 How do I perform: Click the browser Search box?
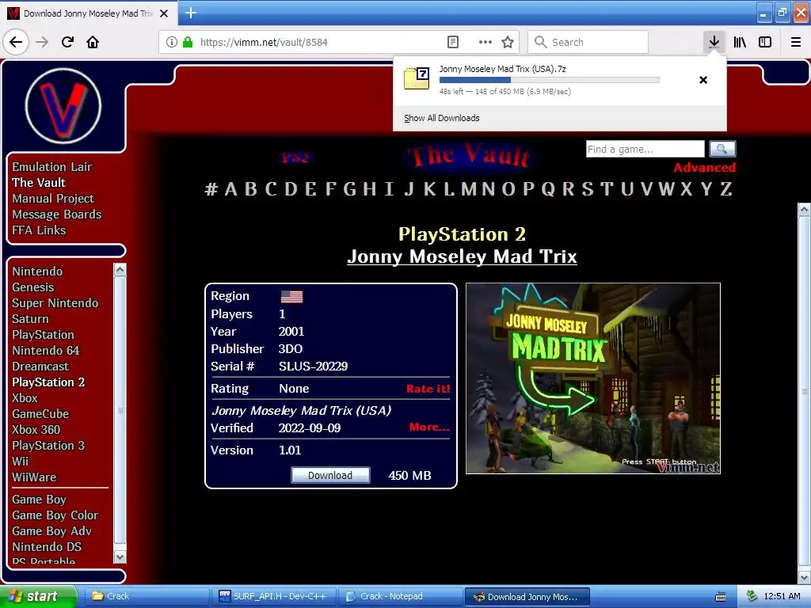pyautogui.click(x=588, y=43)
